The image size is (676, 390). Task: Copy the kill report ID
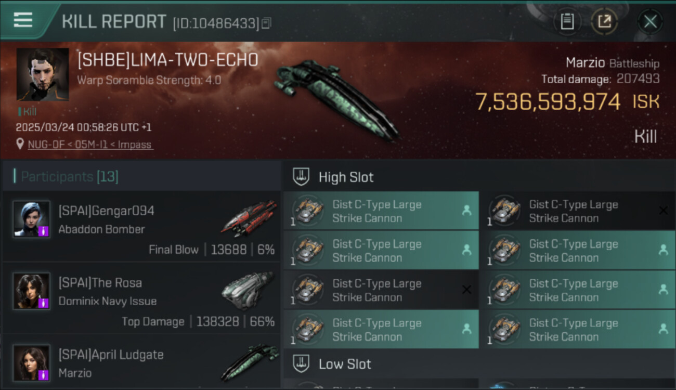click(266, 23)
